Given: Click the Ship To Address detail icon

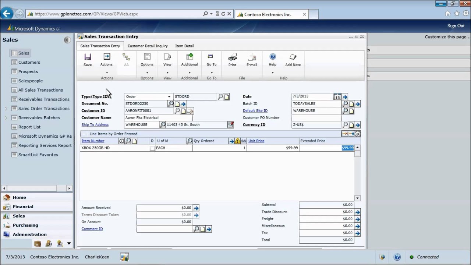Looking at the screenshot, I should (230, 125).
